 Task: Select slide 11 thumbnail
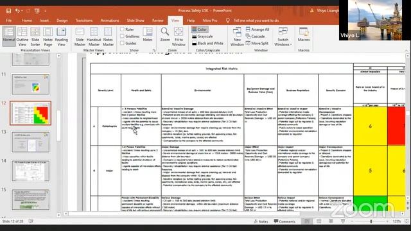coord(30,84)
